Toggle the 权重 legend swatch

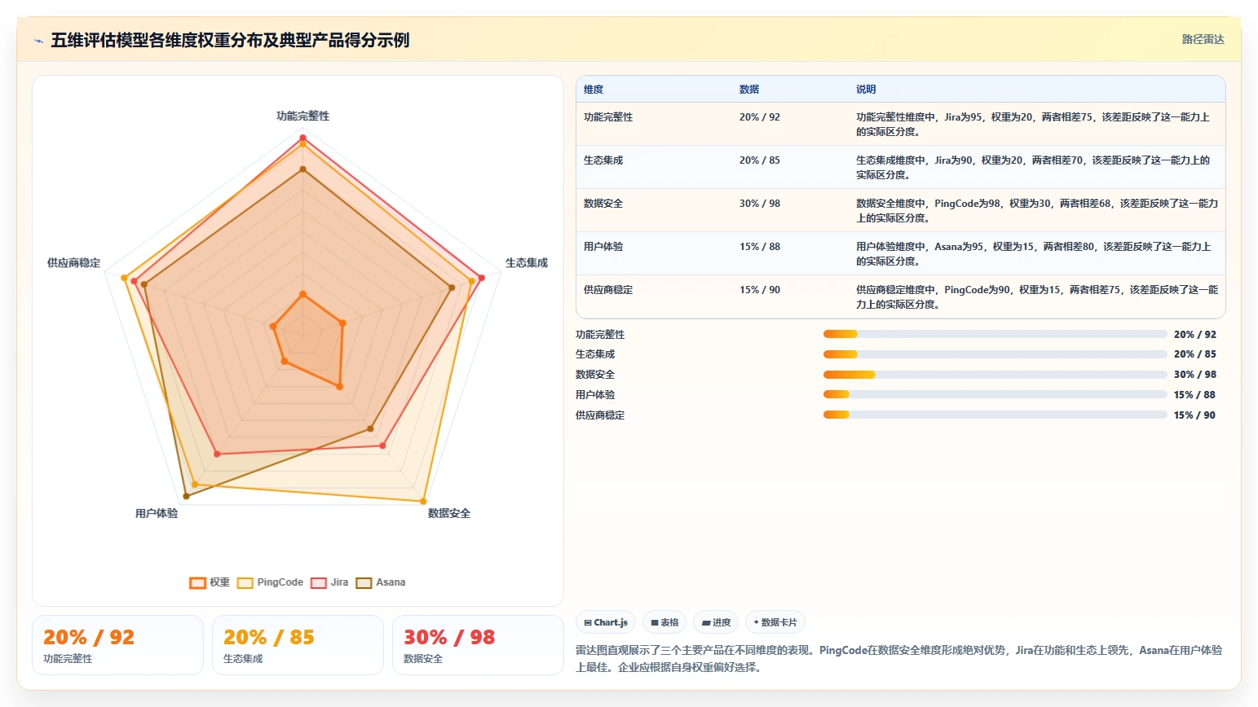coord(197,582)
